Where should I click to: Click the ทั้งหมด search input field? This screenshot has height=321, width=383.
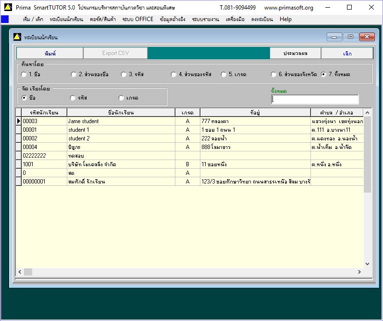click(x=315, y=99)
